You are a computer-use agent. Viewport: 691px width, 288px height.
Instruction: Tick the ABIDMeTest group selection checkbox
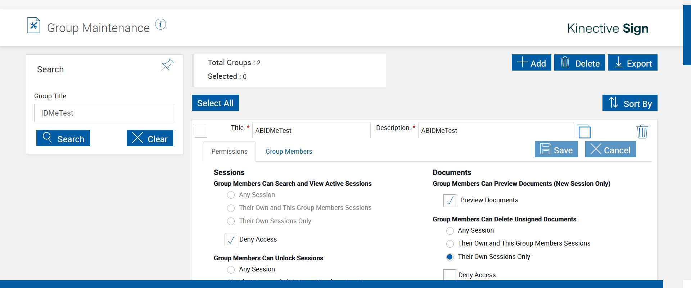[201, 131]
